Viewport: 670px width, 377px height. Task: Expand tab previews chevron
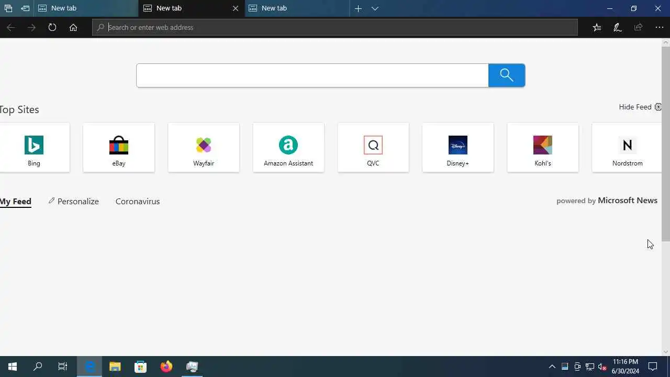coord(375,8)
